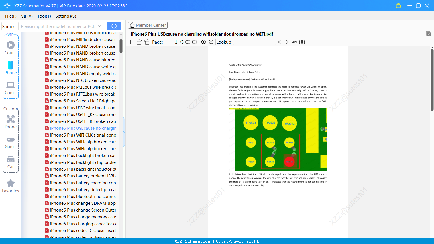Image resolution: width=434 pixels, height=244 pixels.
Task: Zoom in on the PDF
Action: pyautogui.click(x=204, y=42)
